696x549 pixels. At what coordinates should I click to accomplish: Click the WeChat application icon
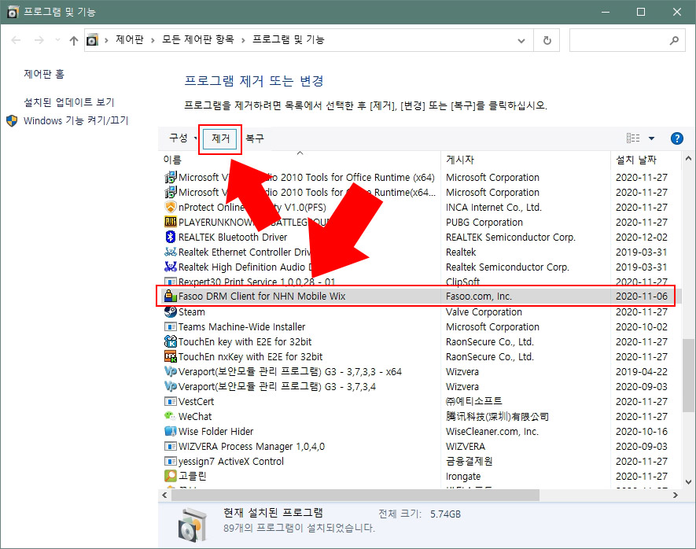[170, 416]
